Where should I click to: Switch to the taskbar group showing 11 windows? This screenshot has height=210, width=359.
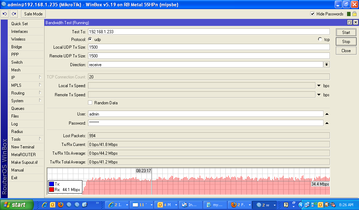(x=142, y=205)
